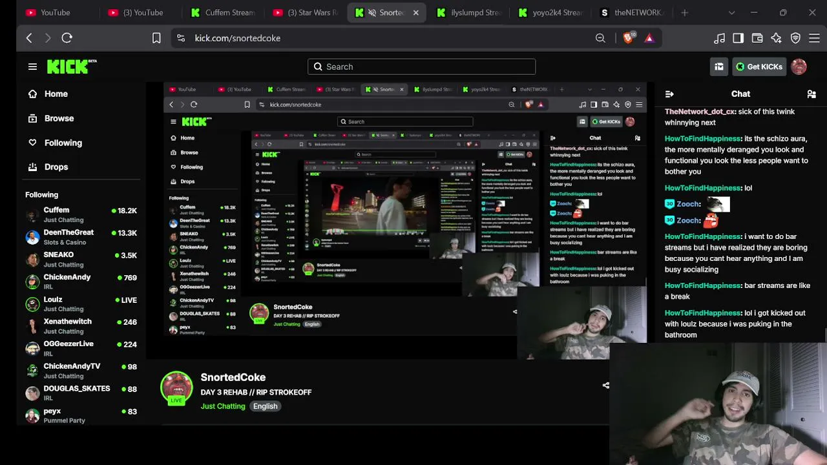
Task: Click the zoom-out magnifier in the address bar
Action: pyautogui.click(x=600, y=38)
